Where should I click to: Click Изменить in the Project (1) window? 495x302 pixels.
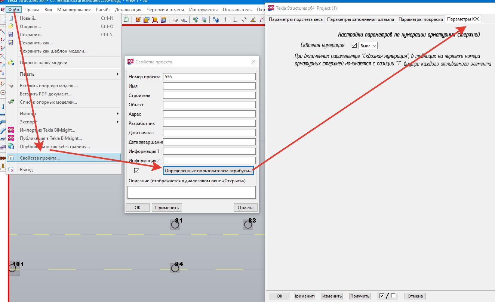tap(332, 296)
